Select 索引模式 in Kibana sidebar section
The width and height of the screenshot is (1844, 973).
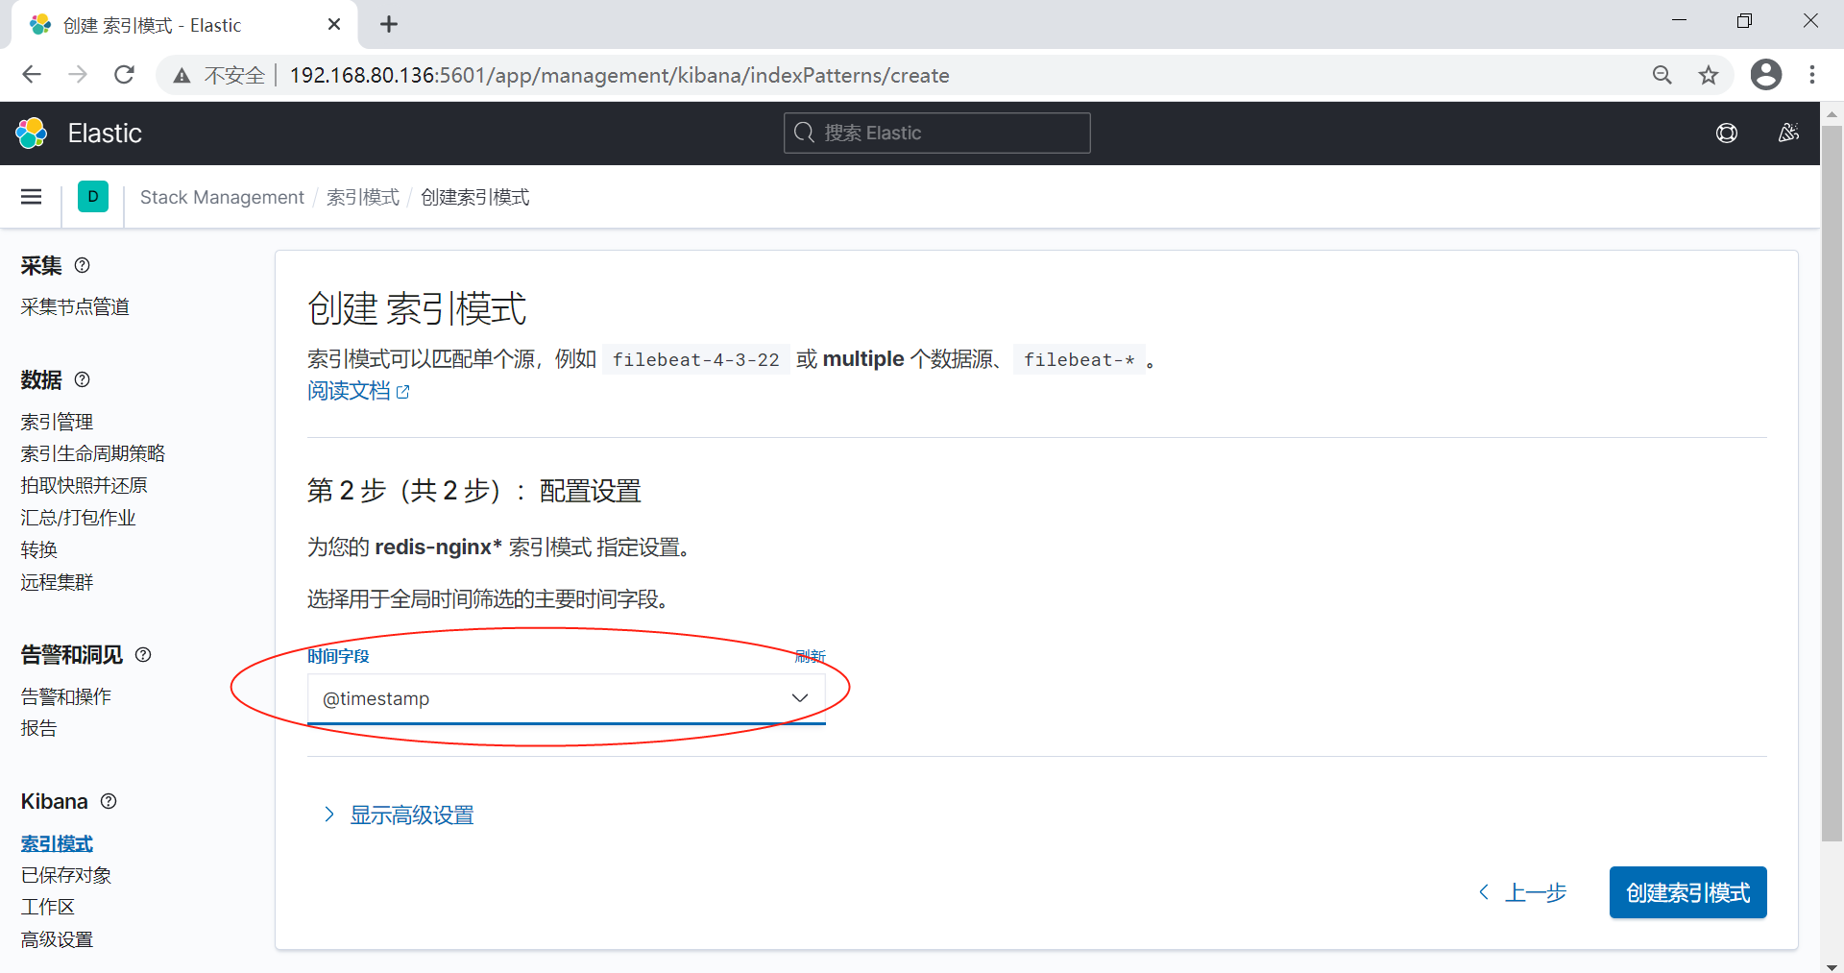point(57,843)
